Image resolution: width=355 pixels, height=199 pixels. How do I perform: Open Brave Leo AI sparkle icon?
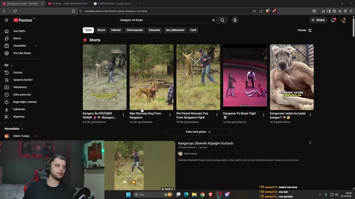tap(340, 11)
